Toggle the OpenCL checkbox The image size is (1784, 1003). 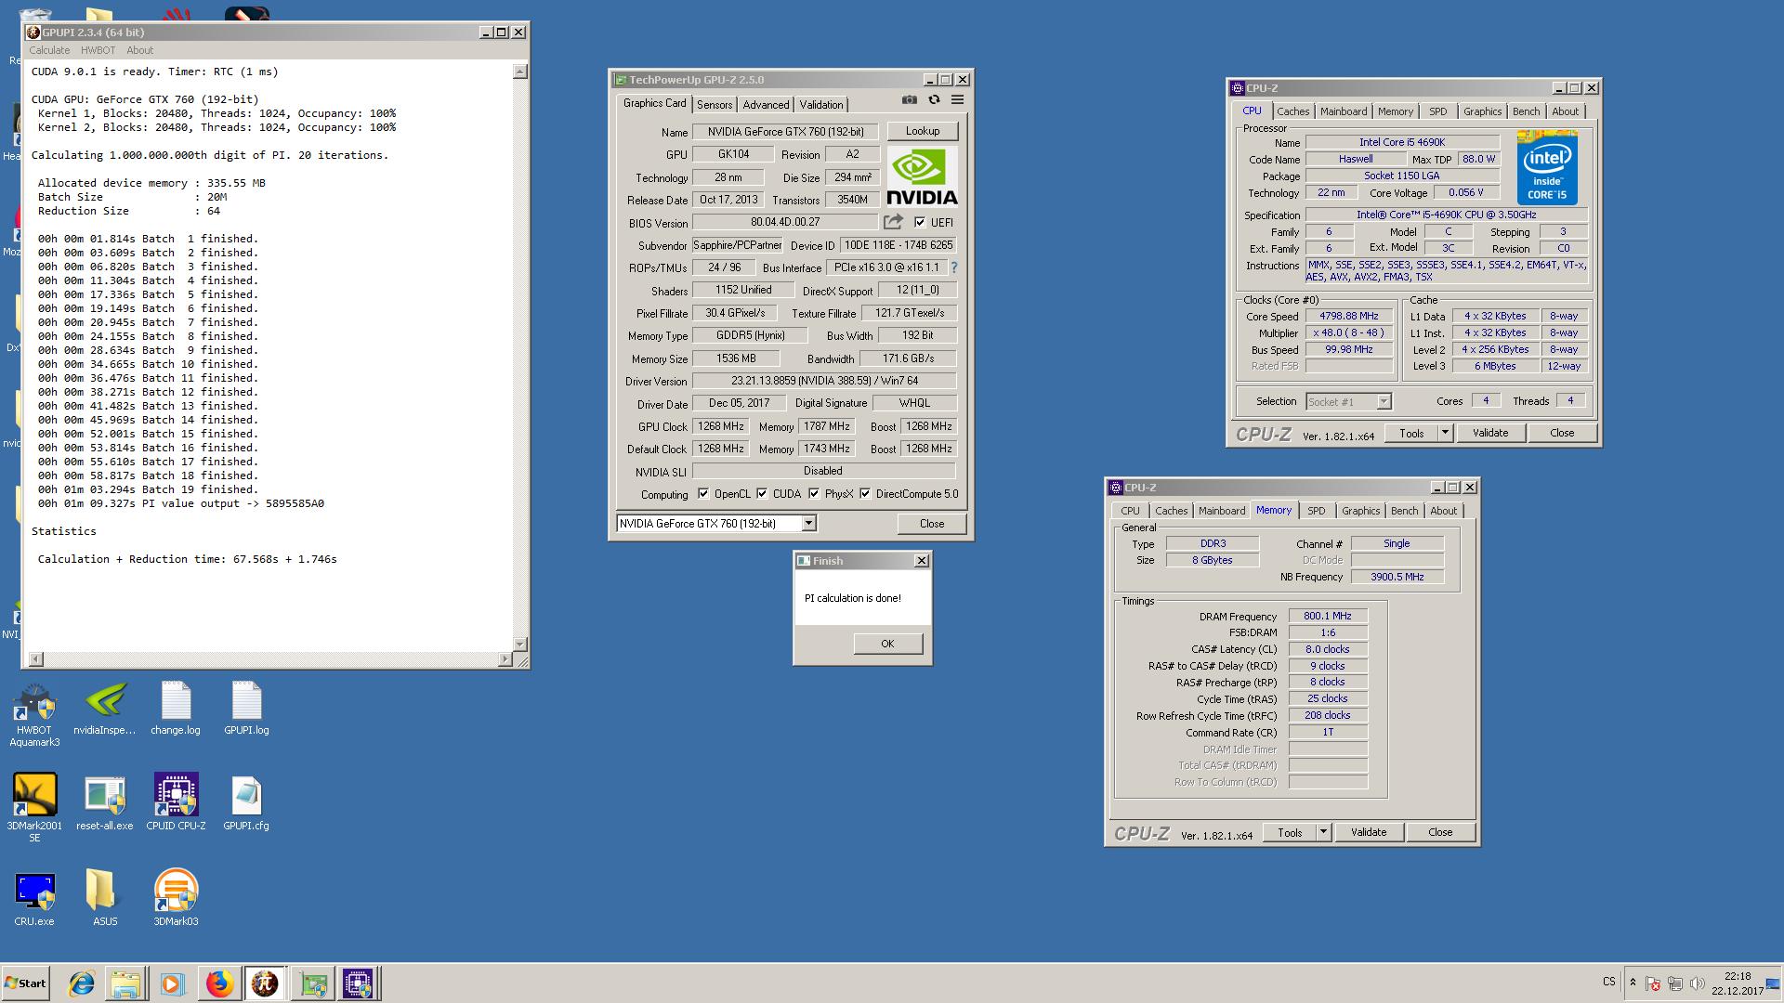703,494
